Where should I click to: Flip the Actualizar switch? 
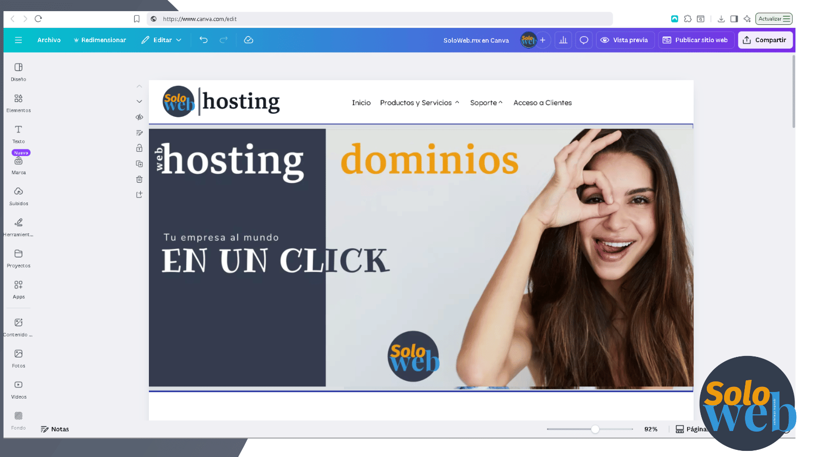point(774,19)
